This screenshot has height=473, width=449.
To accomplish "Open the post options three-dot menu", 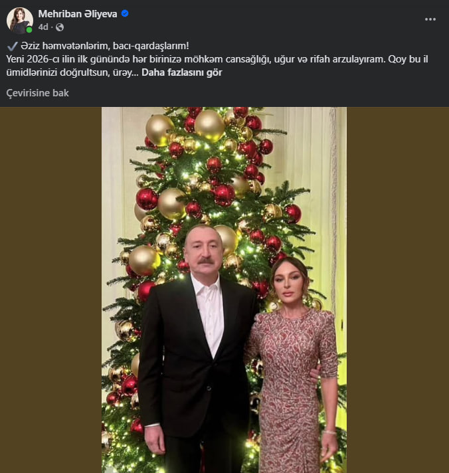I will [430, 19].
